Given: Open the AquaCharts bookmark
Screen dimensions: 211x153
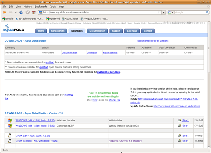Looking at the screenshot, I should click(70, 18).
